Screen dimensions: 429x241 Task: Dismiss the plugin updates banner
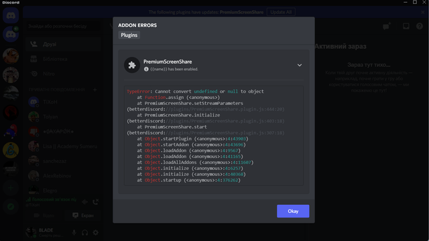pyautogui.click(x=423, y=12)
